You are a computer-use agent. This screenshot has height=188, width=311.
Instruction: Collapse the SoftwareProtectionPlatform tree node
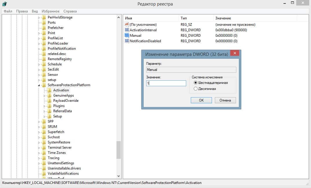(x=39, y=85)
